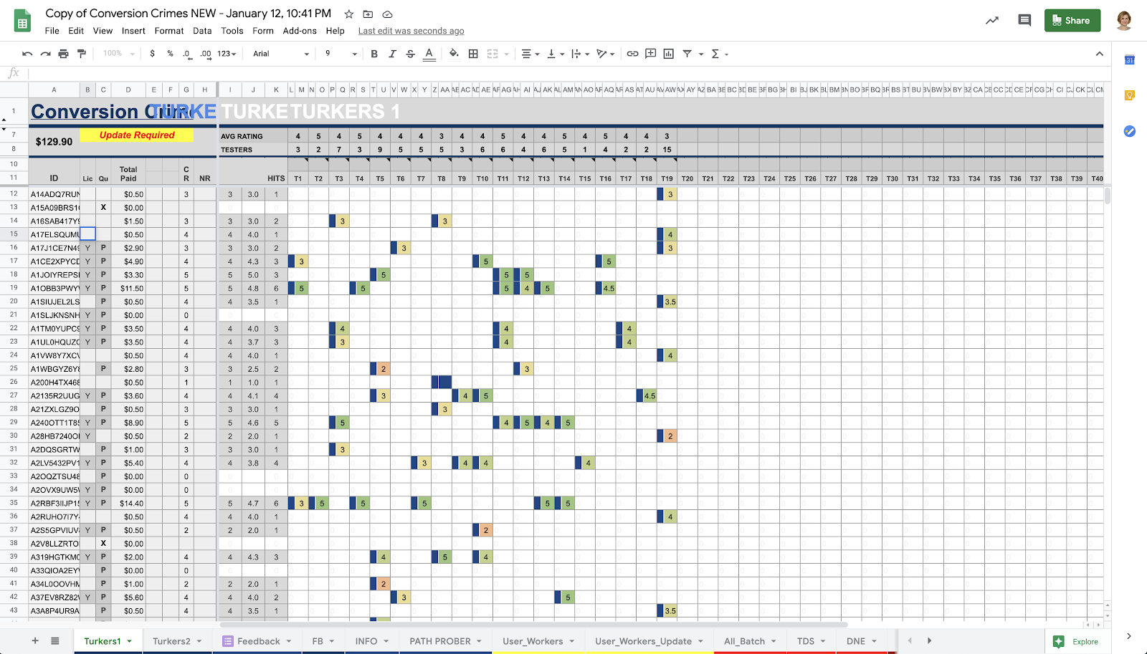Open the text color picker
The image size is (1147, 654).
(429, 54)
